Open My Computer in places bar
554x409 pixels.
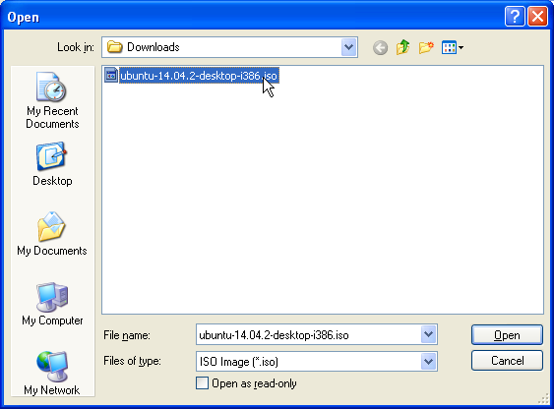[x=52, y=304]
